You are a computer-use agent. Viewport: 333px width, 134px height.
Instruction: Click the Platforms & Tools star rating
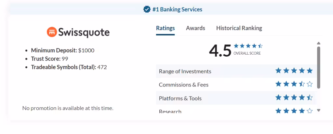[x=294, y=98]
